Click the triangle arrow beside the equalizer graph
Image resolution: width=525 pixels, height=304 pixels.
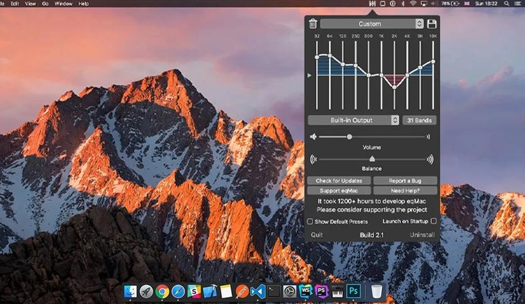[310, 75]
